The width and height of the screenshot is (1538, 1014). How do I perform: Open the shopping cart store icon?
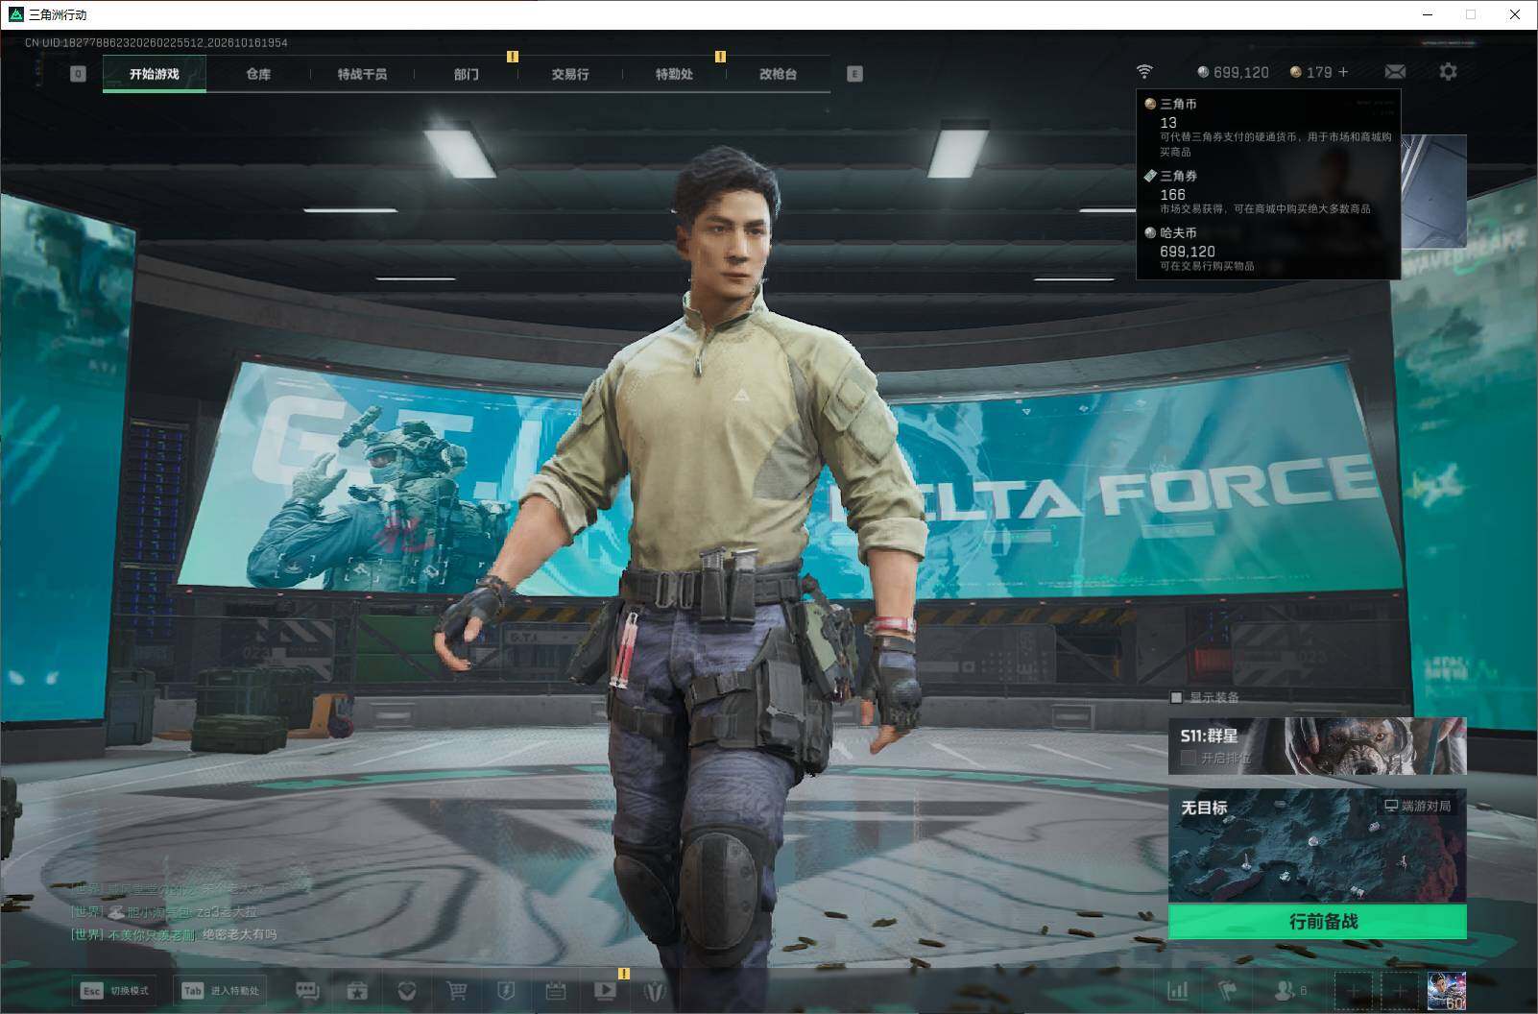click(x=457, y=990)
